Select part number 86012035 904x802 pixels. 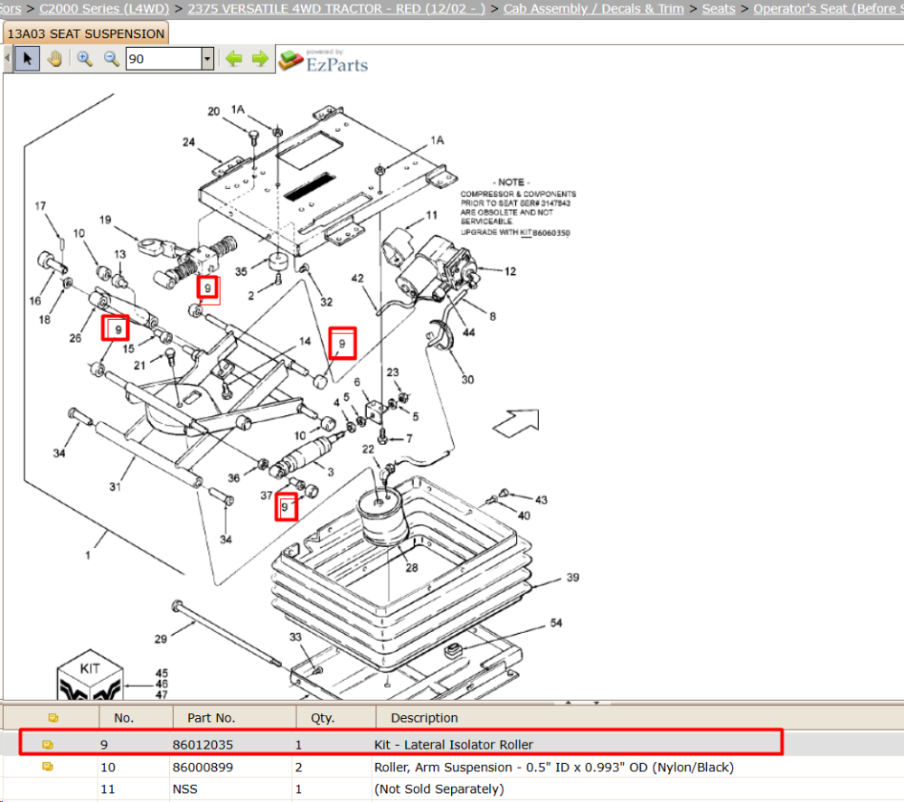click(x=202, y=744)
